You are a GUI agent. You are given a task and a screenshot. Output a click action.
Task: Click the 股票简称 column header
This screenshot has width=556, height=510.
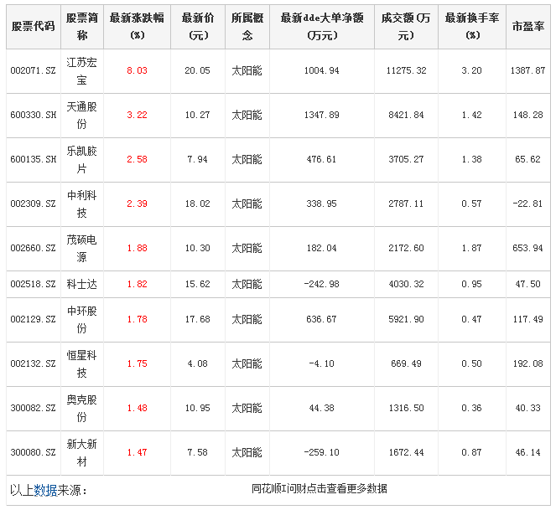82,26
